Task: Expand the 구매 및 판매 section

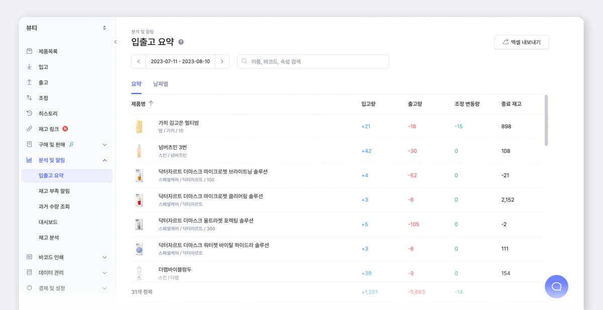Action: 105,144
